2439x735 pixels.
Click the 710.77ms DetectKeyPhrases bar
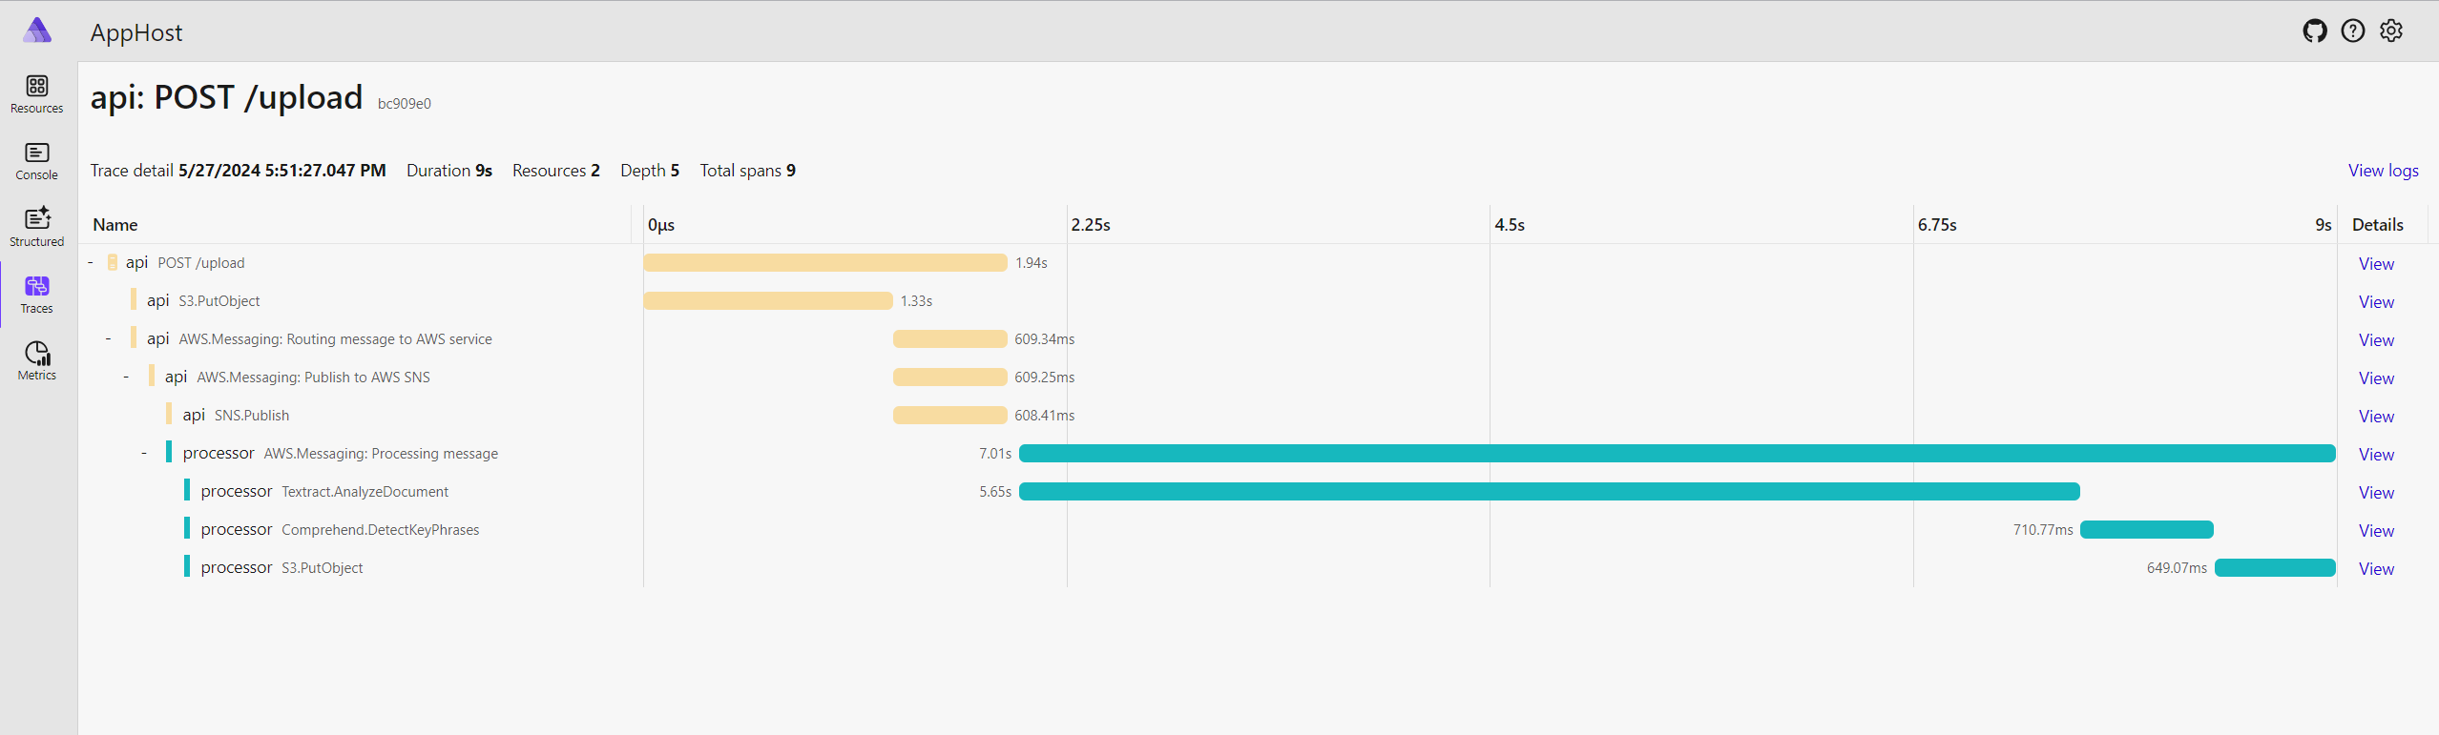coord(2147,529)
